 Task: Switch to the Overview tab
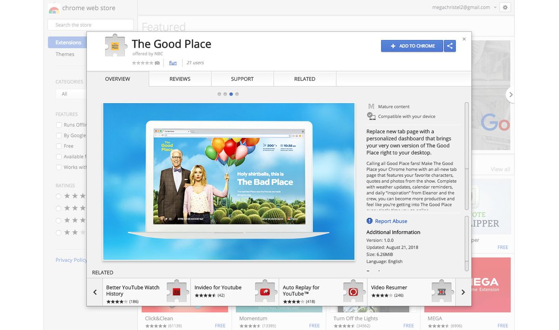pyautogui.click(x=117, y=79)
